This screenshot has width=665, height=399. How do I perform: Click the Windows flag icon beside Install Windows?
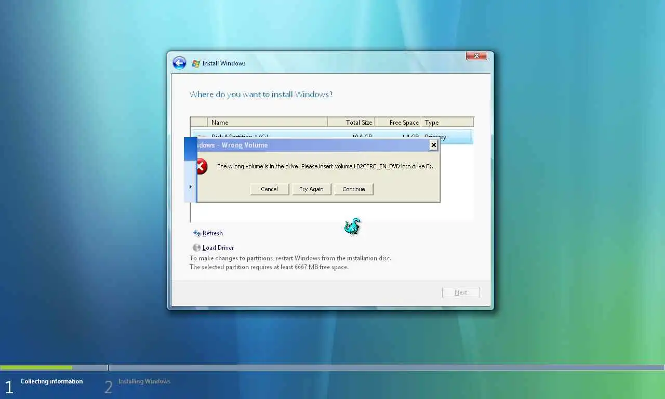coord(196,63)
